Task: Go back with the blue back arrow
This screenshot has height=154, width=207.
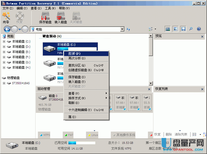Action: (7, 29)
